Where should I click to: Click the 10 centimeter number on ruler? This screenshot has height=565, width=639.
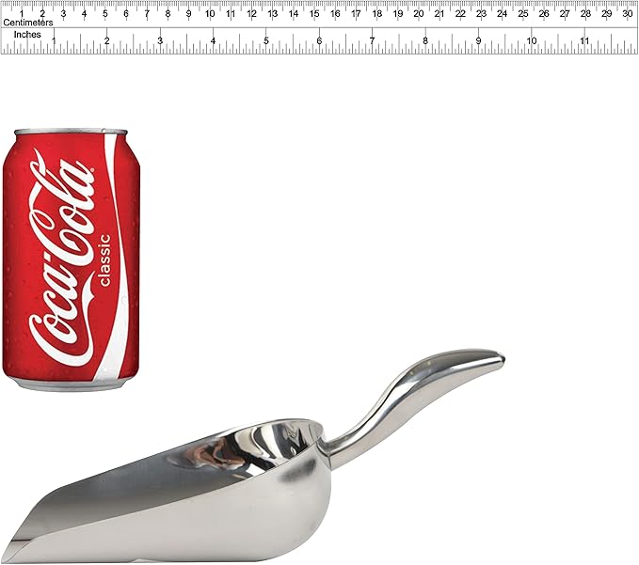[x=210, y=13]
